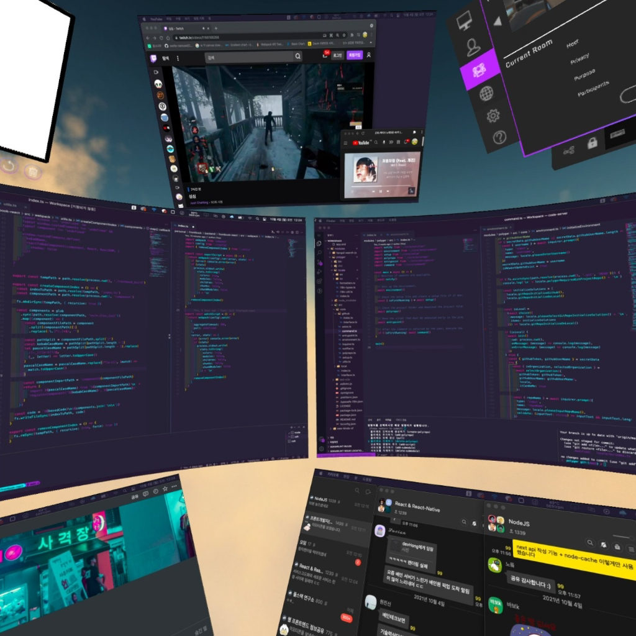Open Extensions in code-server activity bar
Viewport: 636px width, 636px height.
coord(320,281)
